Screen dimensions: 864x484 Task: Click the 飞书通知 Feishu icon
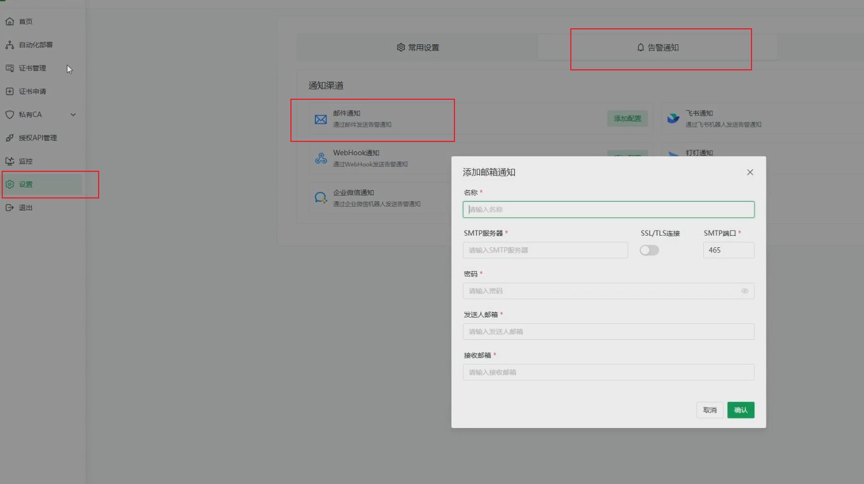(673, 118)
